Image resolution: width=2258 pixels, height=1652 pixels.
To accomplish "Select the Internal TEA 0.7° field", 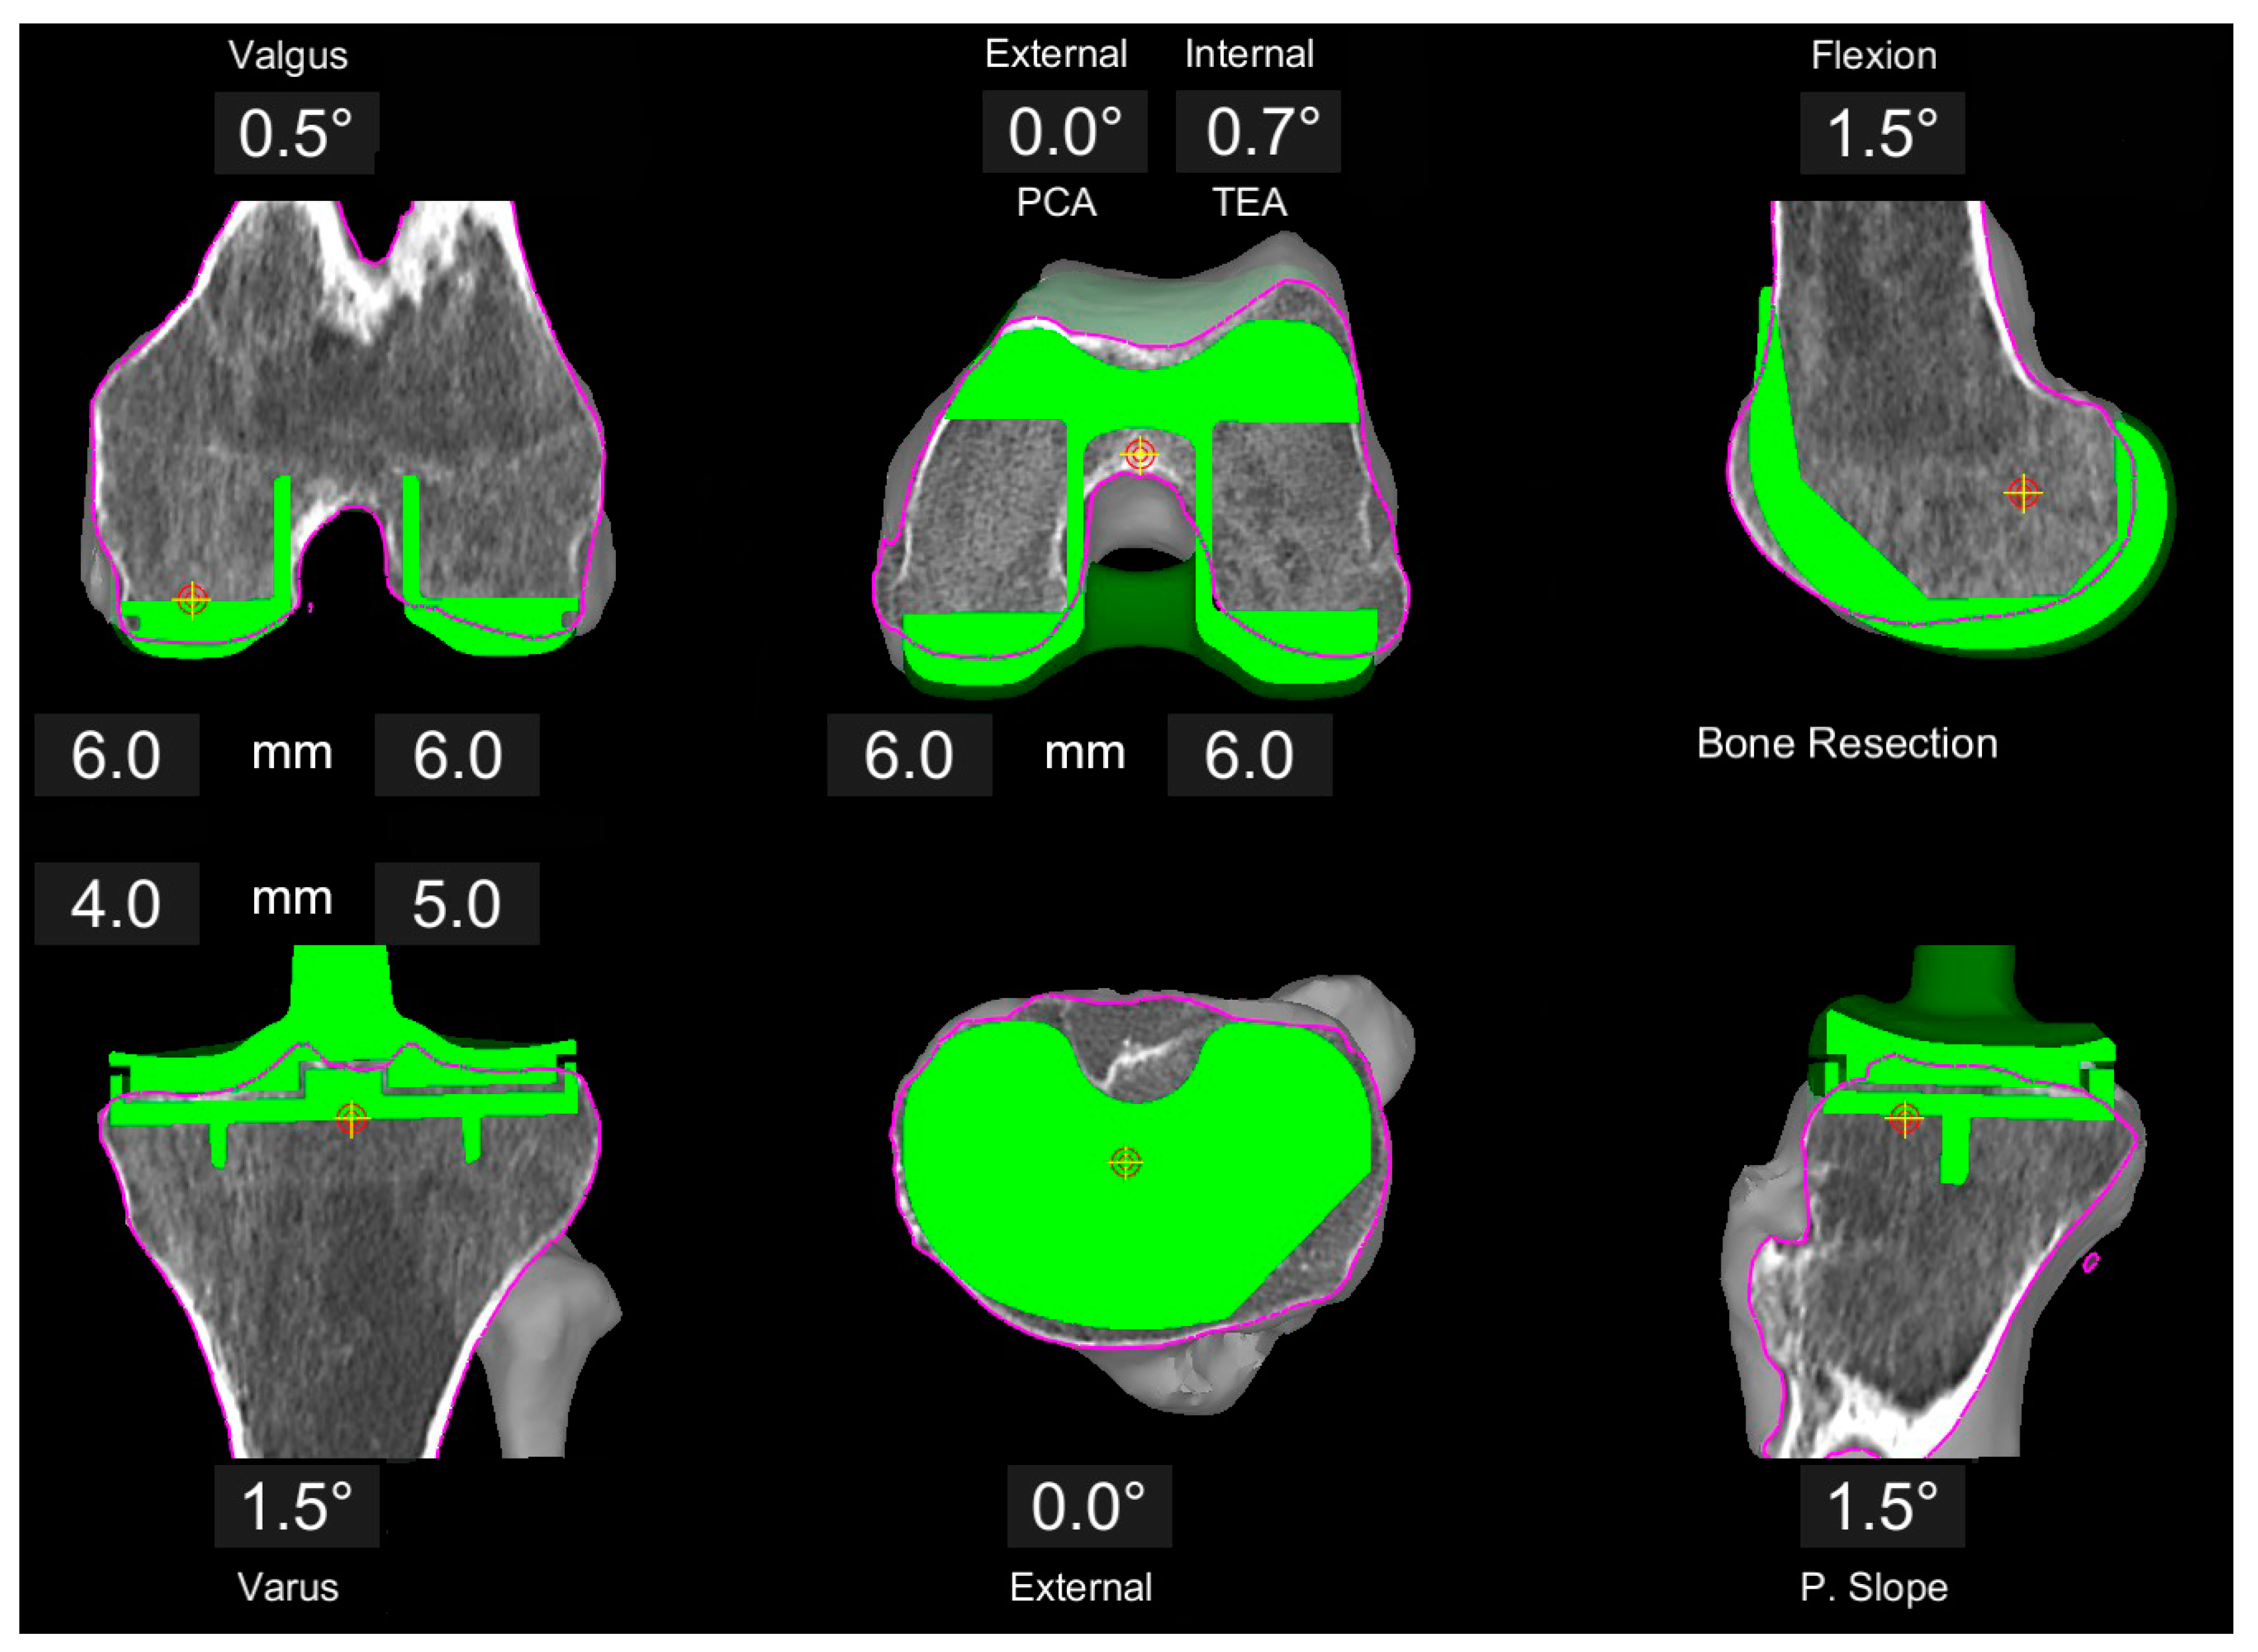I will (1257, 132).
